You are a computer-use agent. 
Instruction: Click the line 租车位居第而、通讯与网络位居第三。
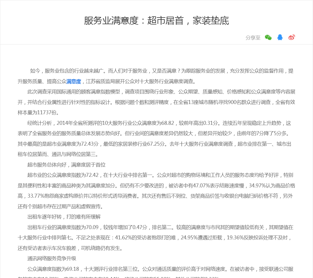[x=58, y=154]
